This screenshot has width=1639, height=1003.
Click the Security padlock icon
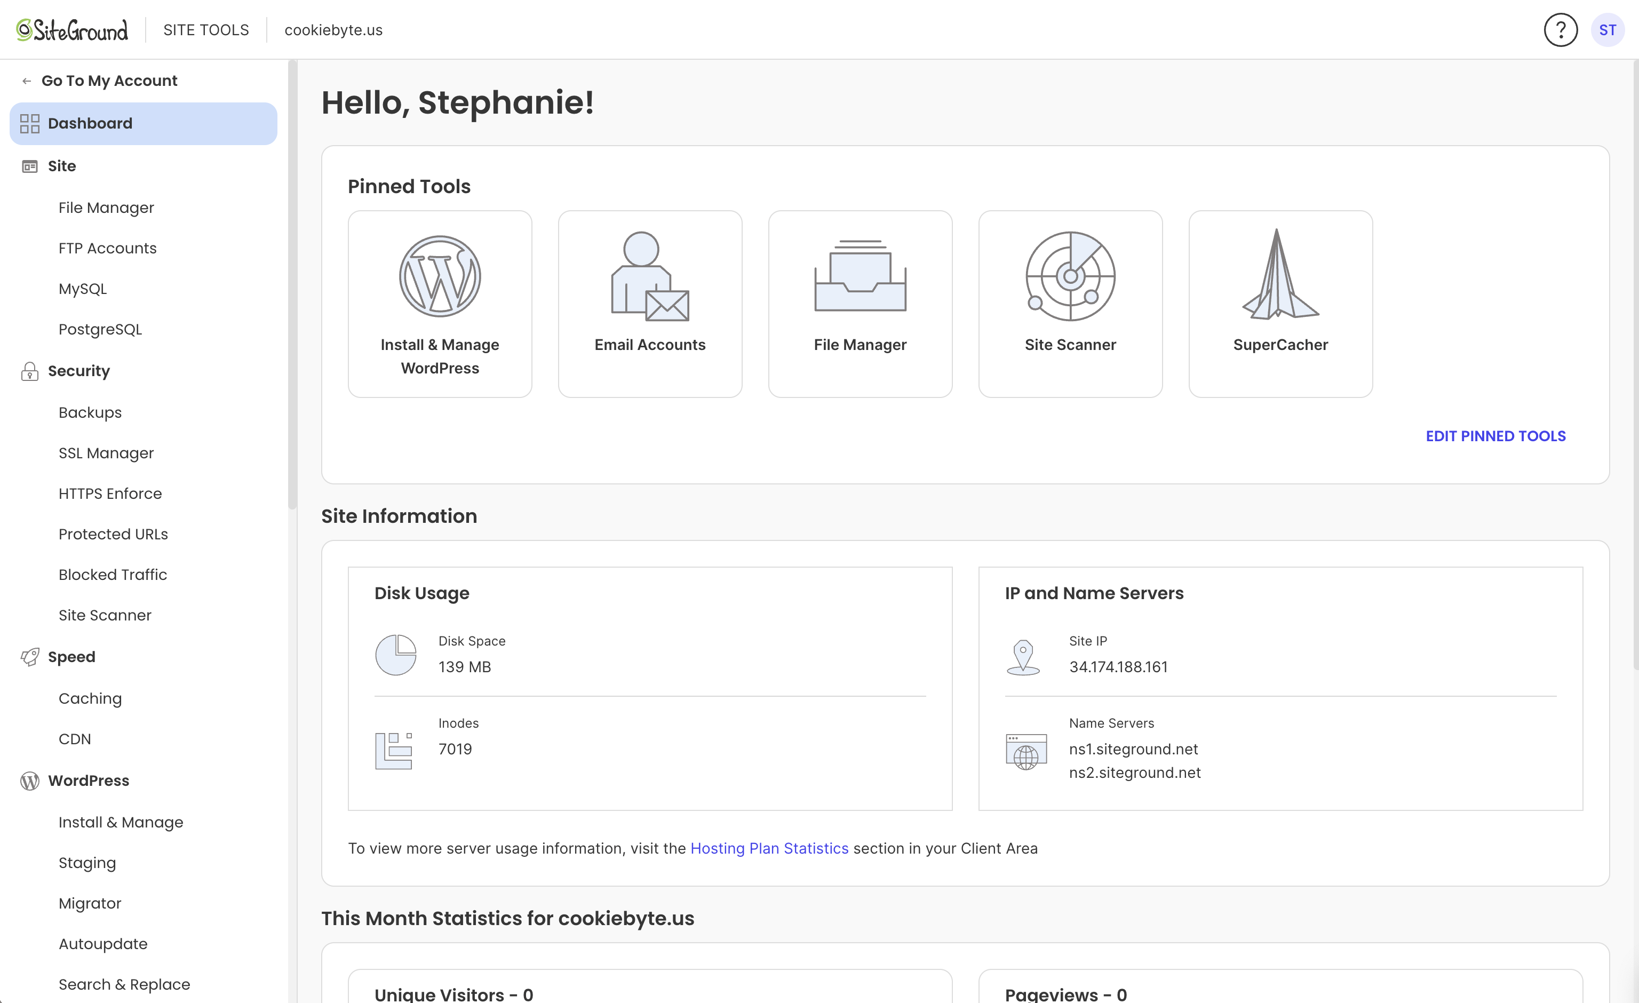(x=30, y=371)
